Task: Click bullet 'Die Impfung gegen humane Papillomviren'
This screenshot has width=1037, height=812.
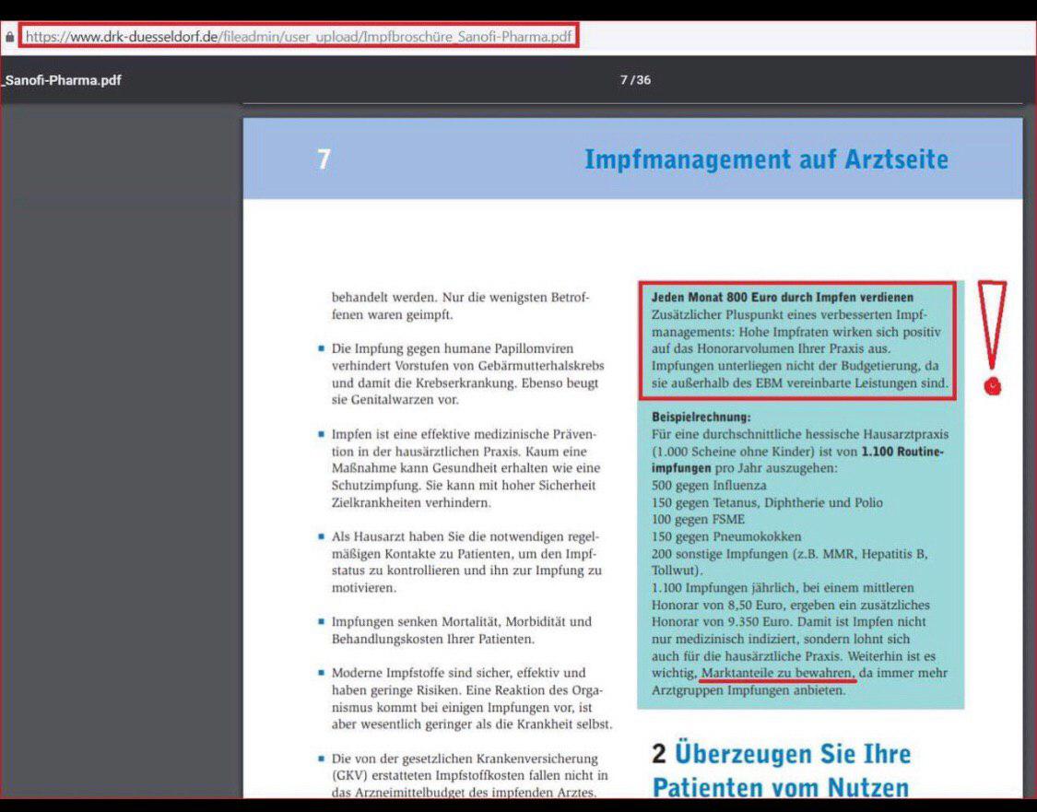Action: pyautogui.click(x=453, y=349)
